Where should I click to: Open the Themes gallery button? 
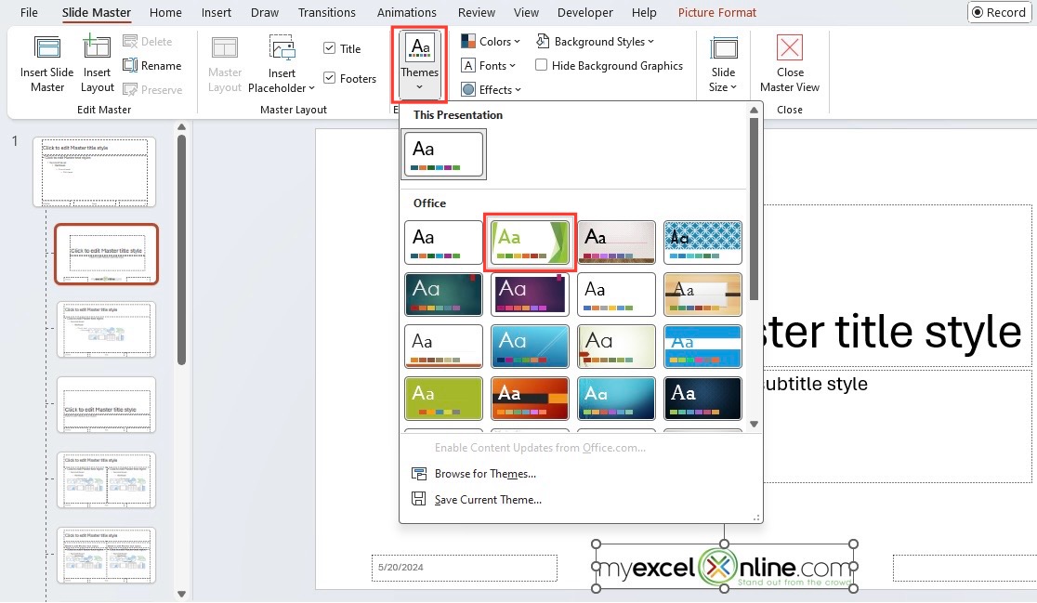pos(419,64)
